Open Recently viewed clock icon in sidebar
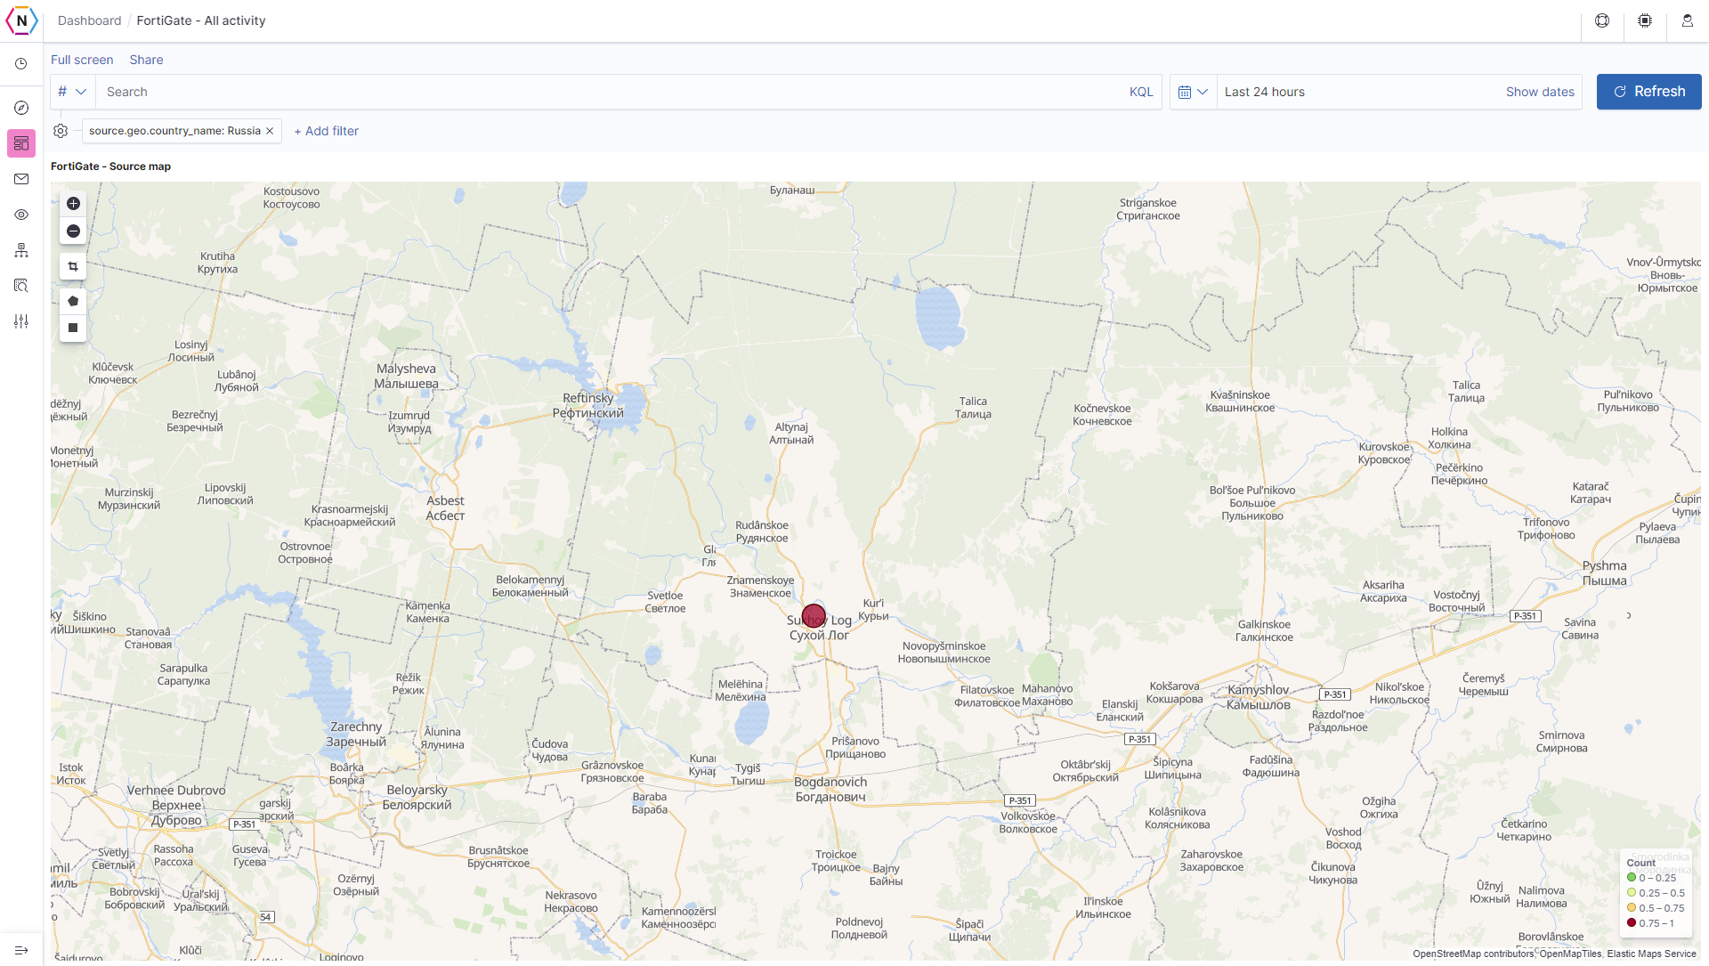1709x966 pixels. tap(21, 64)
